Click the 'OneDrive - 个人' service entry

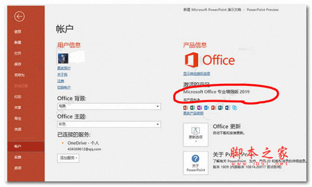[x=83, y=143]
